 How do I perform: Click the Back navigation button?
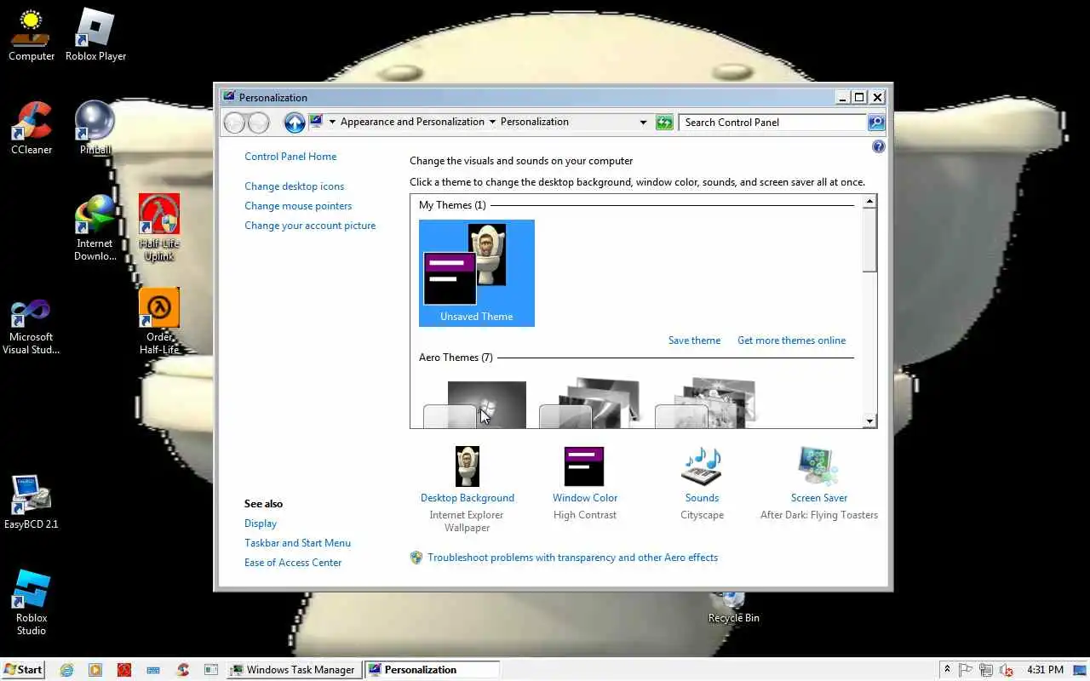tap(234, 123)
